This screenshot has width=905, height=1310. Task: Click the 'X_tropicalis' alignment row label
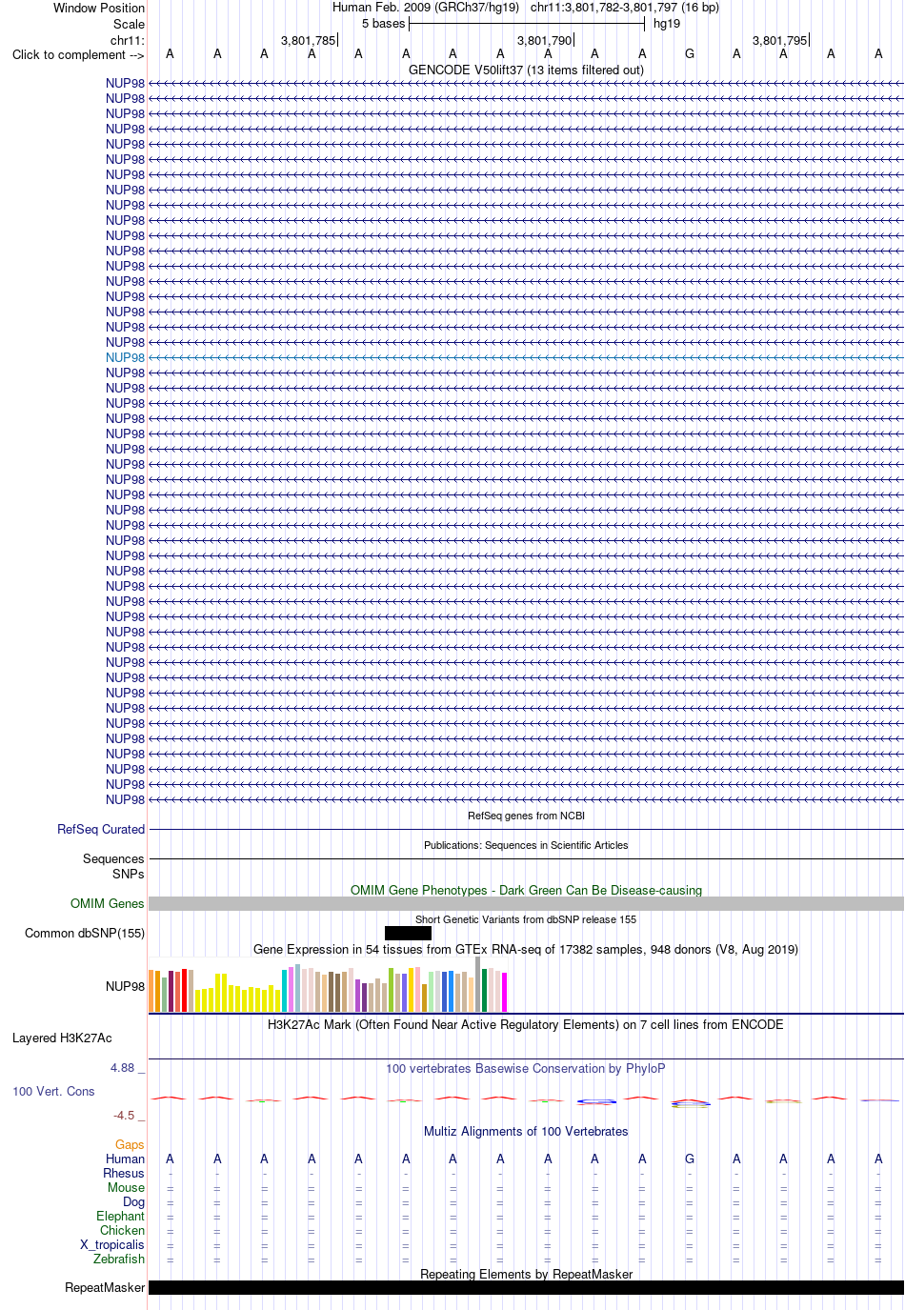pos(112,1244)
